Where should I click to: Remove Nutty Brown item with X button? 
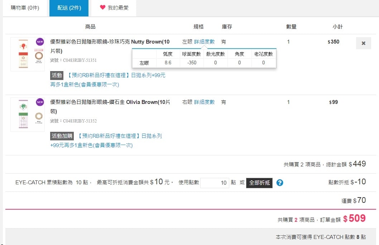363,43
